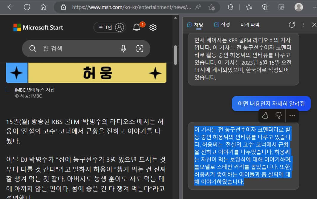The image size is (317, 199).
Task: Click the address bar URL text
Action: 131,7
